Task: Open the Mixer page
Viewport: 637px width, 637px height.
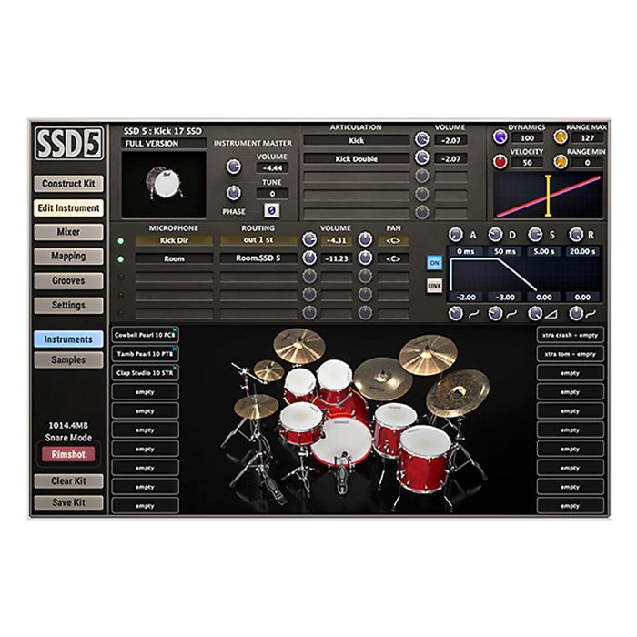Action: [x=68, y=232]
